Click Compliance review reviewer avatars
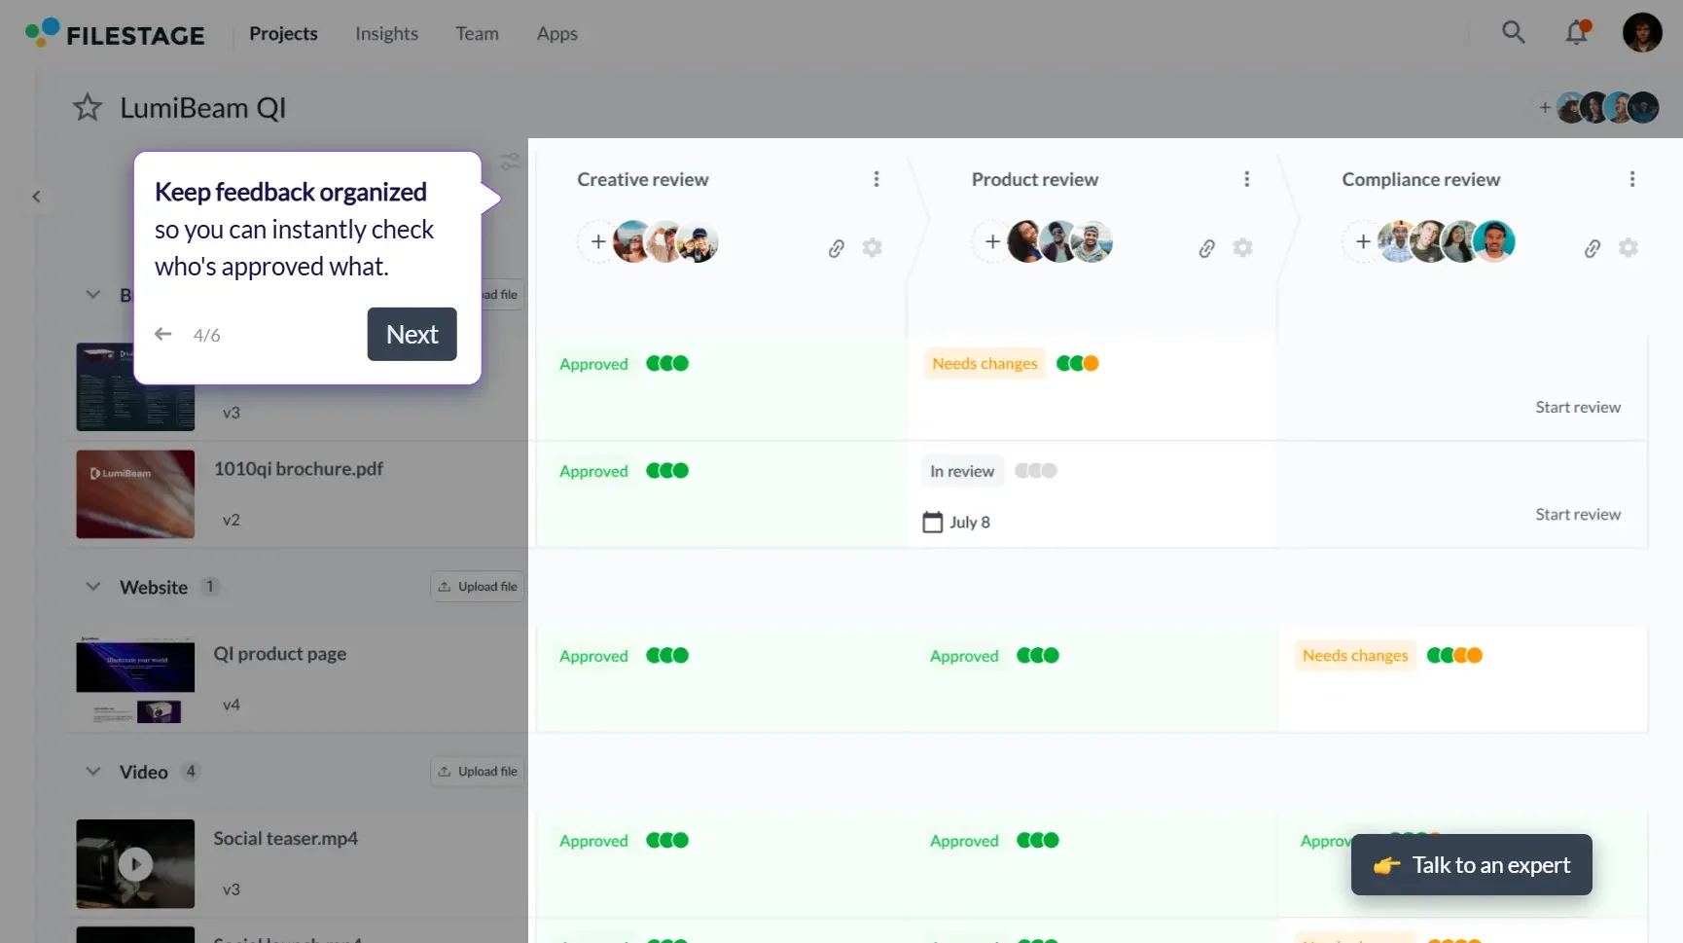Screen dimensions: 1683x943 pyautogui.click(x=1447, y=241)
